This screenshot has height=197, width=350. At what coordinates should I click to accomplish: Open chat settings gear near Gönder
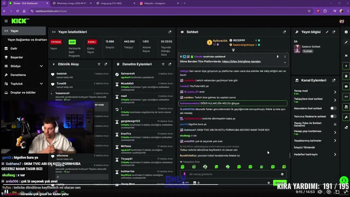(x=269, y=183)
